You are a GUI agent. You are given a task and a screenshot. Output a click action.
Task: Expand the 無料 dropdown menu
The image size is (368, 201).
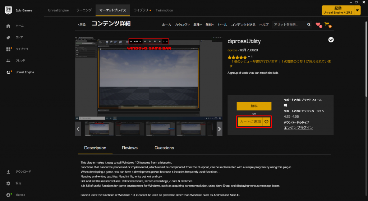click(210, 25)
